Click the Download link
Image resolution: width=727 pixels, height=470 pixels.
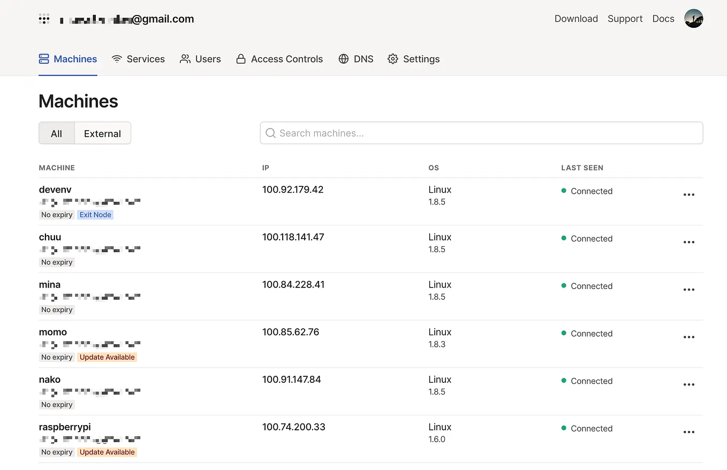(576, 18)
